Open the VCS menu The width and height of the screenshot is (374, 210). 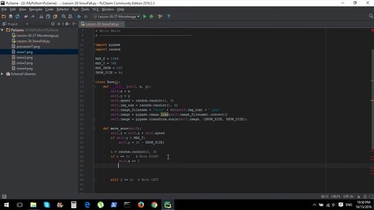click(x=95, y=9)
